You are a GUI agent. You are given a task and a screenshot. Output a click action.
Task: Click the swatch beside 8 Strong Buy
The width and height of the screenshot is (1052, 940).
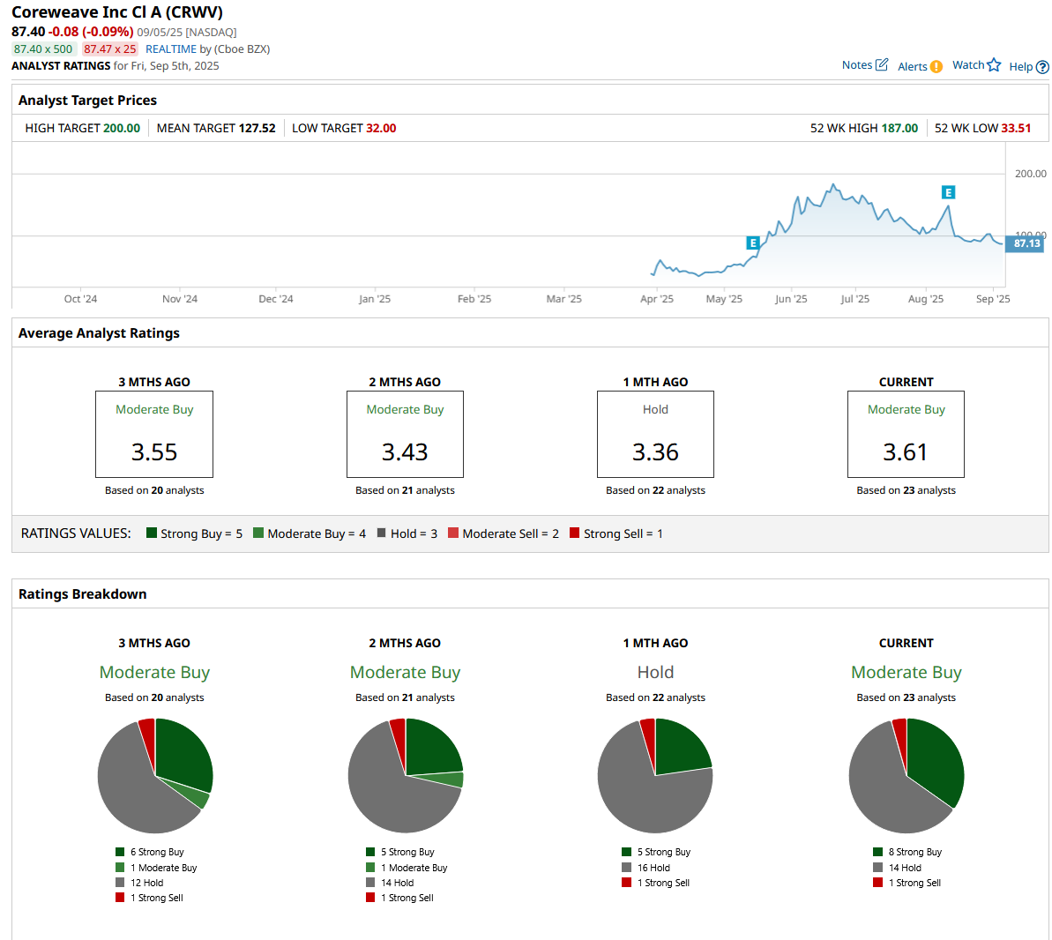(x=877, y=852)
